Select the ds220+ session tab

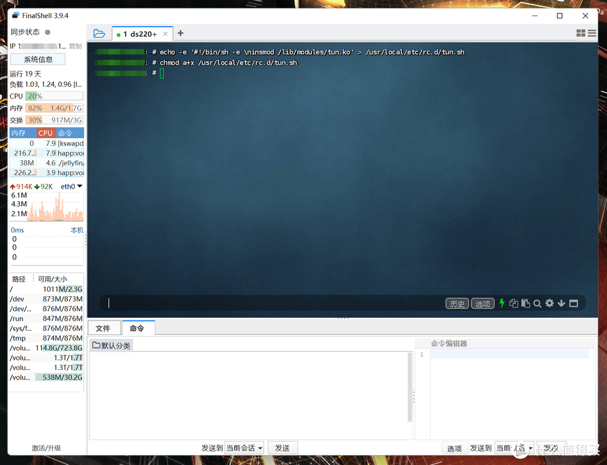click(139, 33)
